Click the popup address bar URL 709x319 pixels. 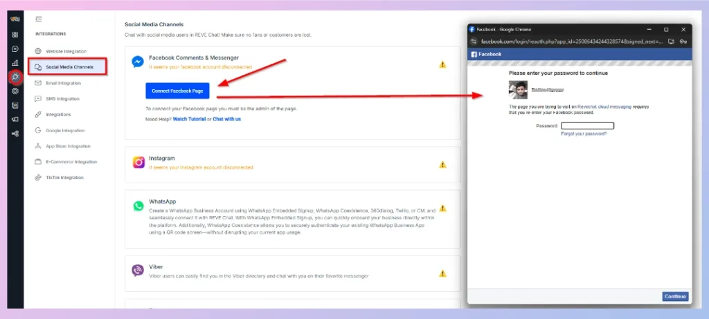[571, 41]
